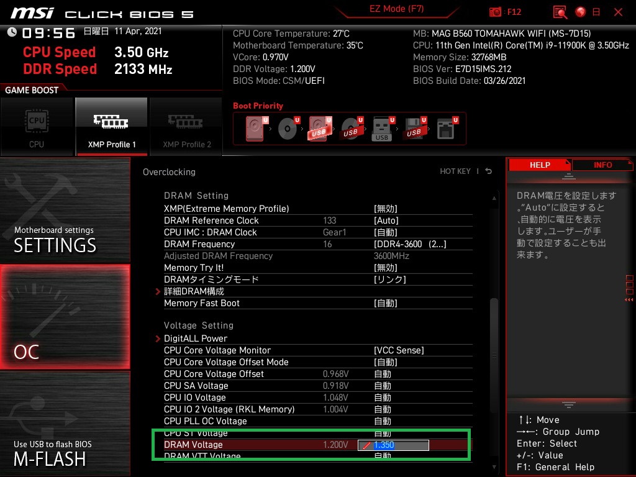Open the HOT KEY list
636x477 pixels.
[x=455, y=171]
